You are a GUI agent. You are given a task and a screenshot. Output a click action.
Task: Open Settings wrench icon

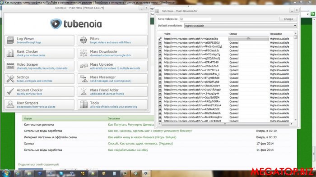click(10, 79)
